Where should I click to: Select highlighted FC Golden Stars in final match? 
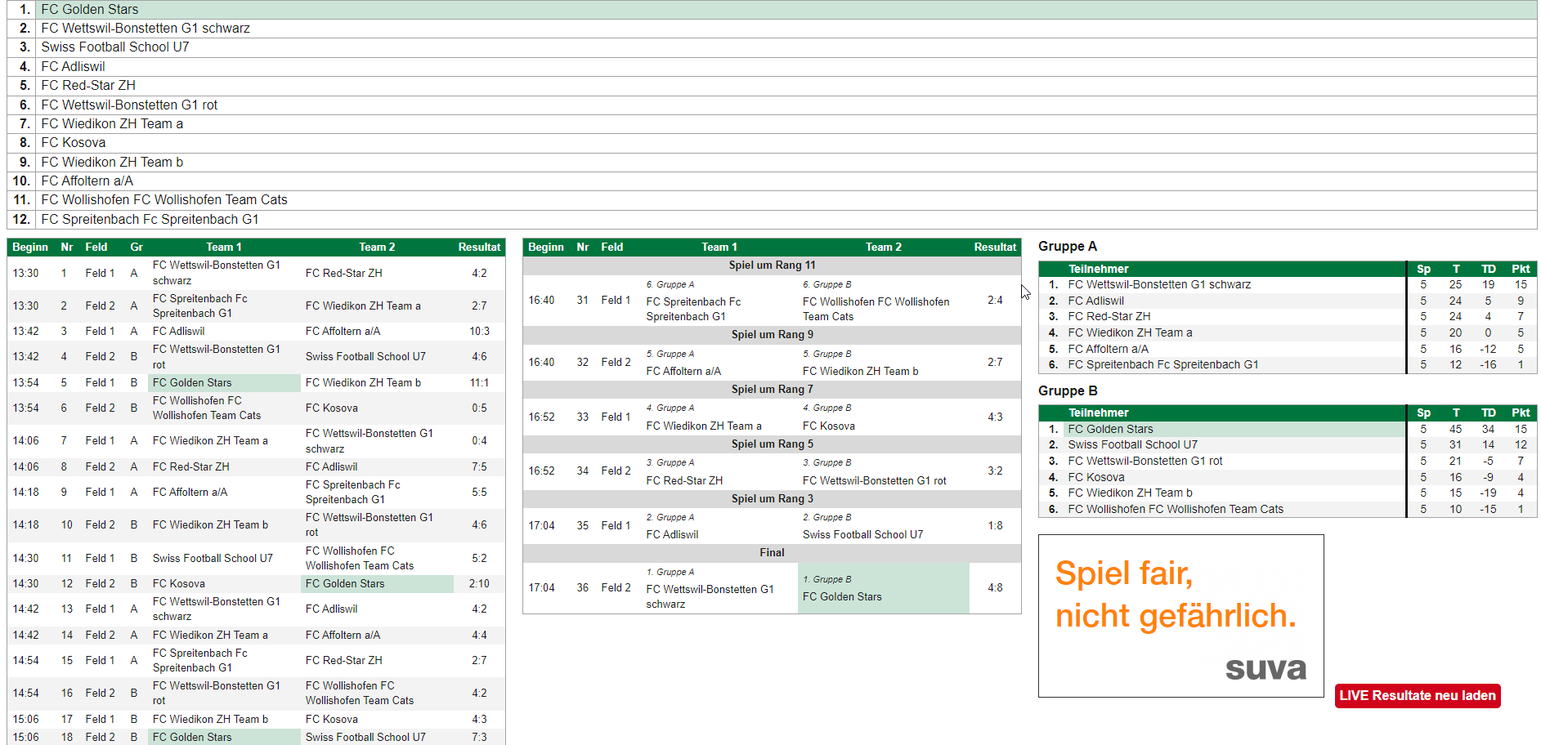[842, 596]
